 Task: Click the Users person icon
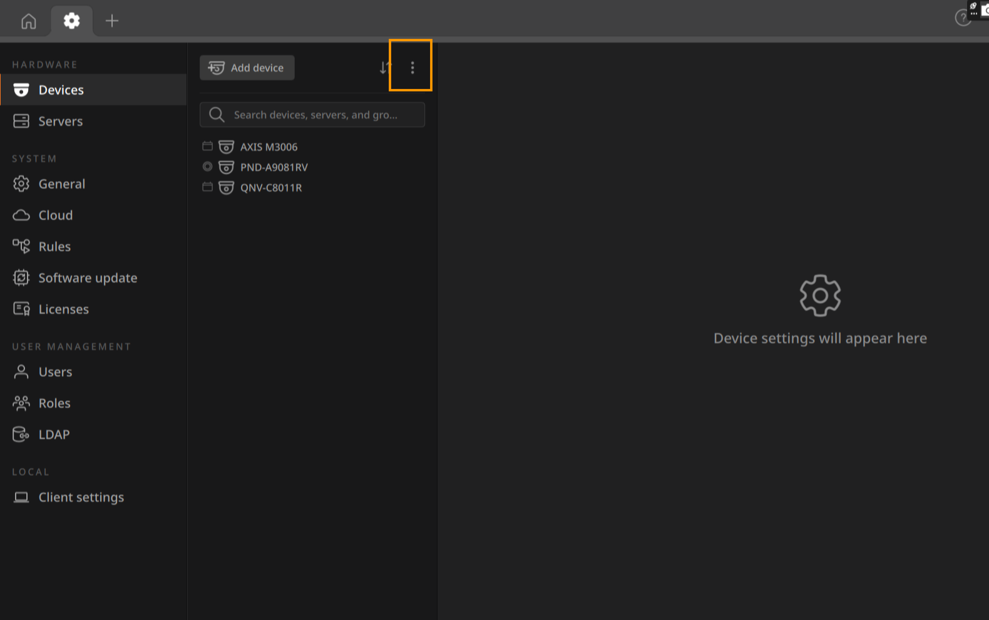(21, 371)
